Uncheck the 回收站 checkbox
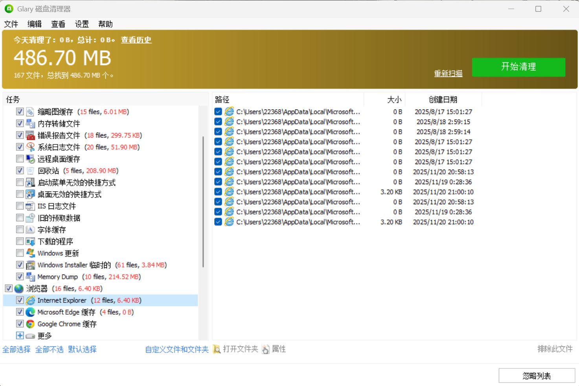Viewport: 579px width, 386px height. 20,170
